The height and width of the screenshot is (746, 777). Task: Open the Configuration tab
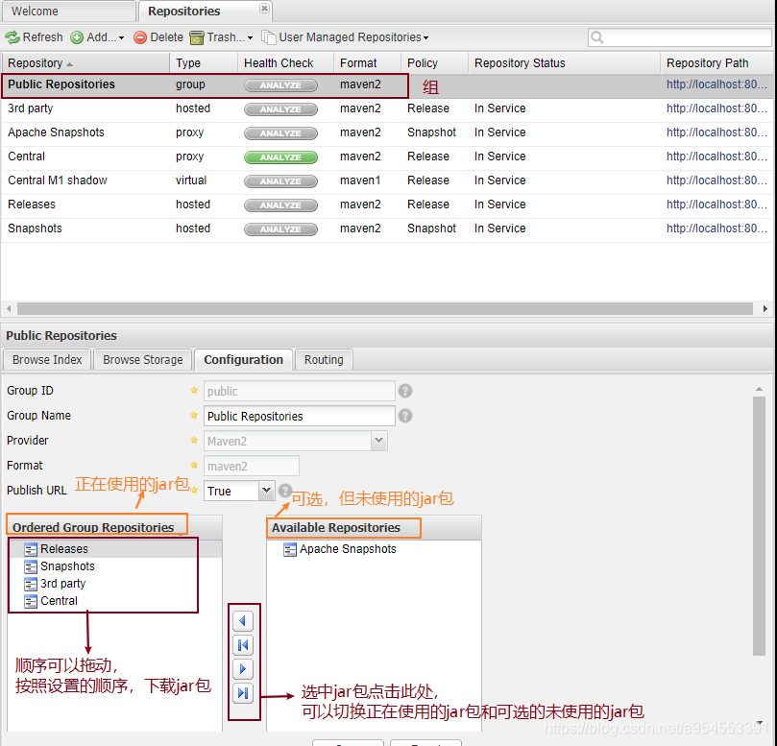point(243,360)
